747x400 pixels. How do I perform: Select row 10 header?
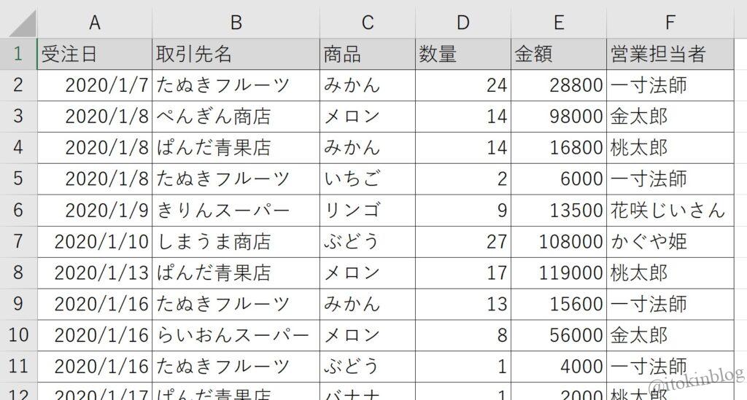(18, 335)
